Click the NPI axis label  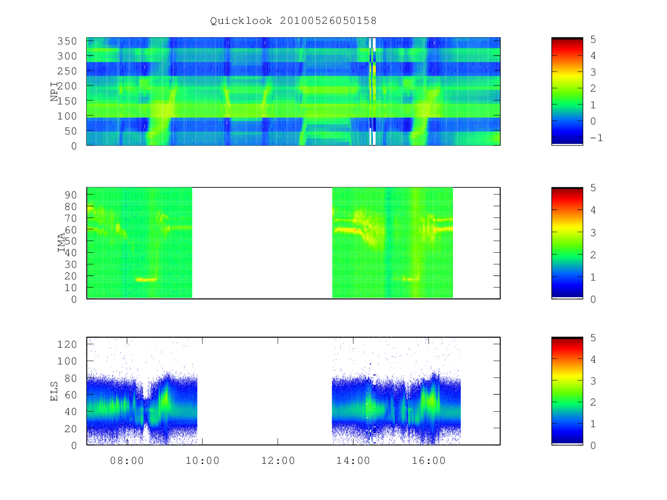coord(54,92)
